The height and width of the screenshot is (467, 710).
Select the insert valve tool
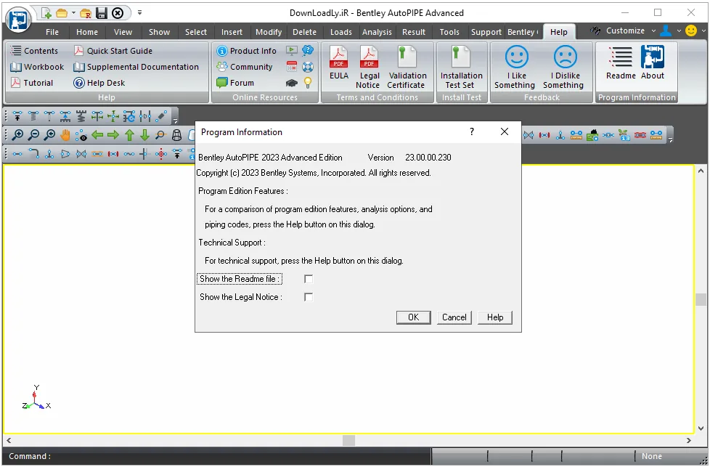pos(81,154)
